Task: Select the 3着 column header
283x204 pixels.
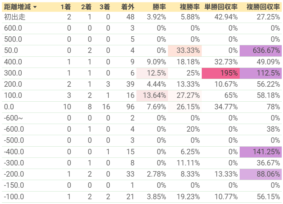Action: click(x=105, y=7)
